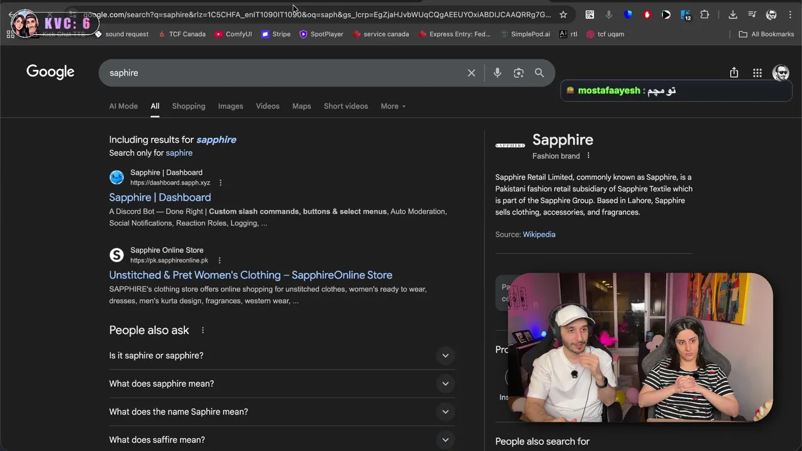802x451 pixels.
Task: Open Google account avatar
Action: point(781,73)
